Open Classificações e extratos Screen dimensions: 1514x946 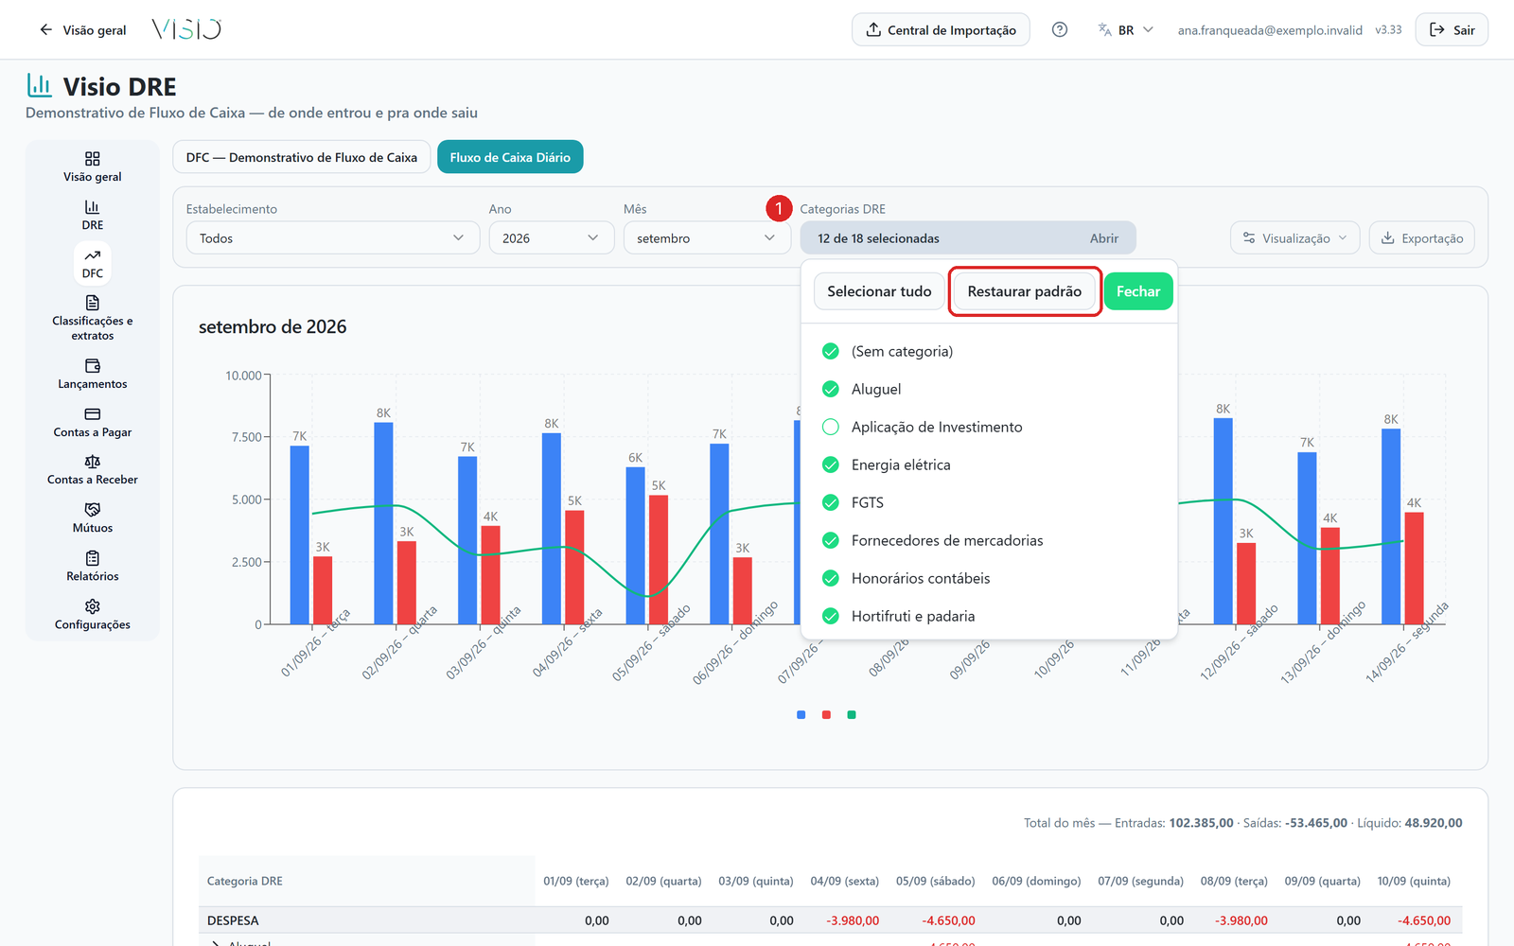click(x=92, y=318)
